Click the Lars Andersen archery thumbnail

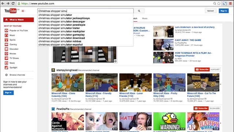163,32
